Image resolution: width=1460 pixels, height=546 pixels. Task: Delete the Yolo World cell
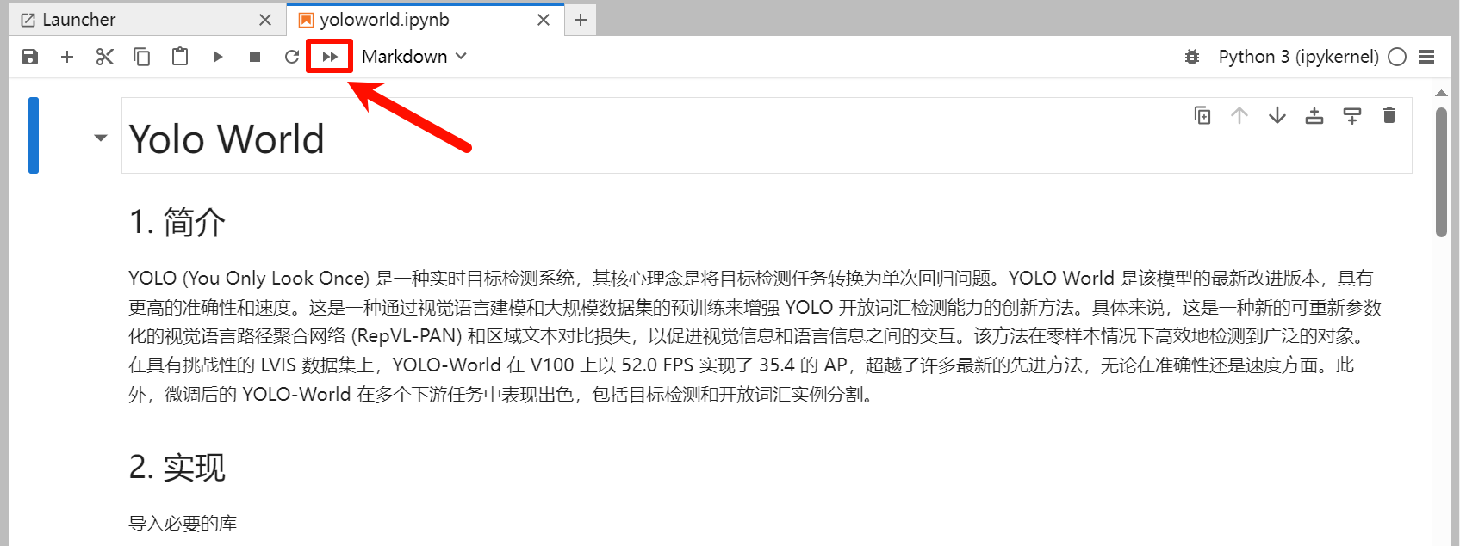point(1389,115)
